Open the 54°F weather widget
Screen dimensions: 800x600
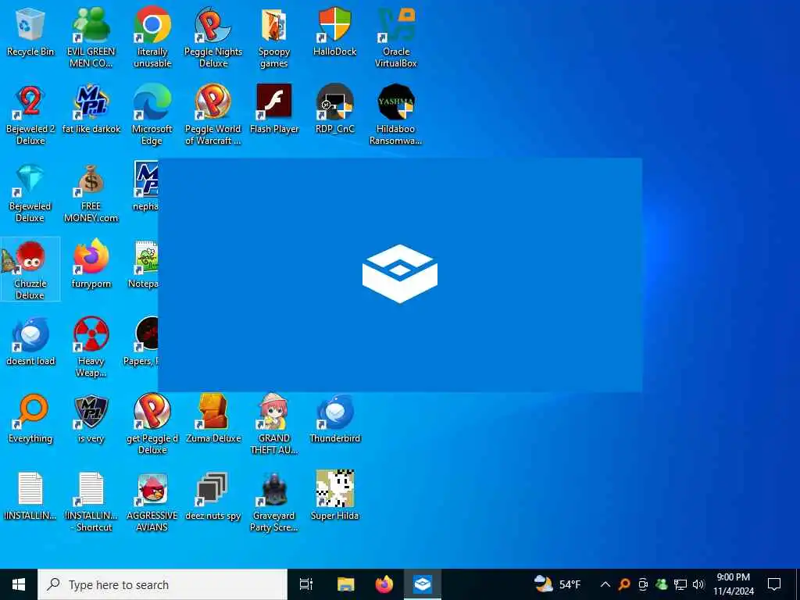pos(557,584)
